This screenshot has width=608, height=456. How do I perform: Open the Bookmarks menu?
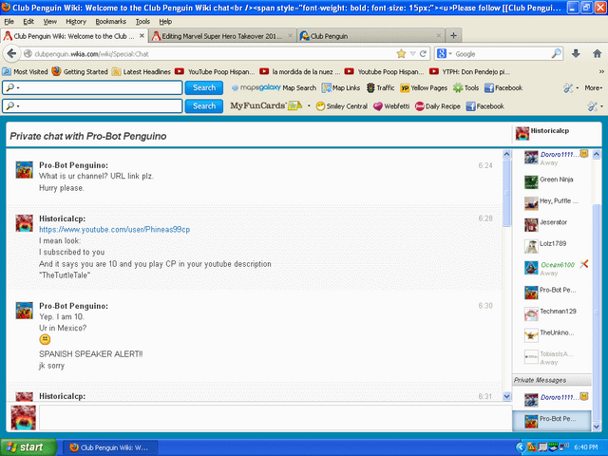(x=110, y=21)
